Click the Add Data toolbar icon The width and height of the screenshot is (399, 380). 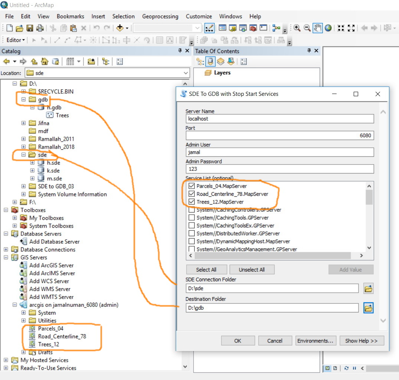click(120, 28)
